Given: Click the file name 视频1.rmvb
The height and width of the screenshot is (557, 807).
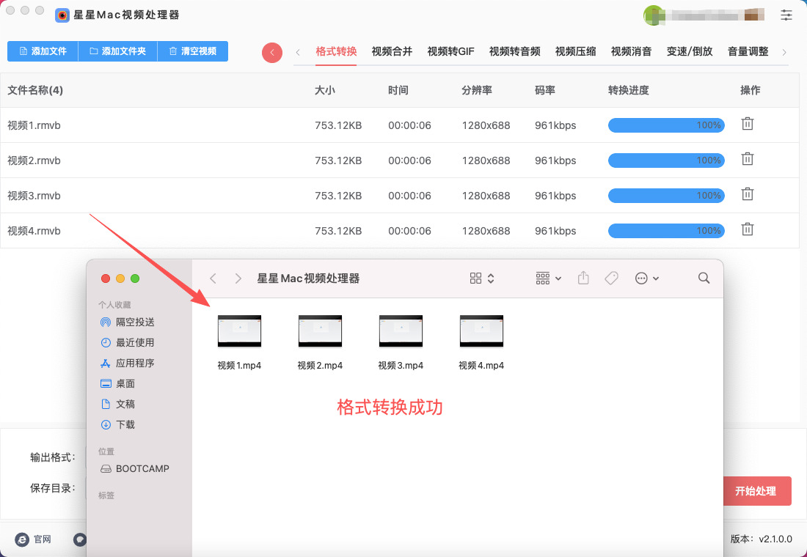Looking at the screenshot, I should pyautogui.click(x=34, y=125).
